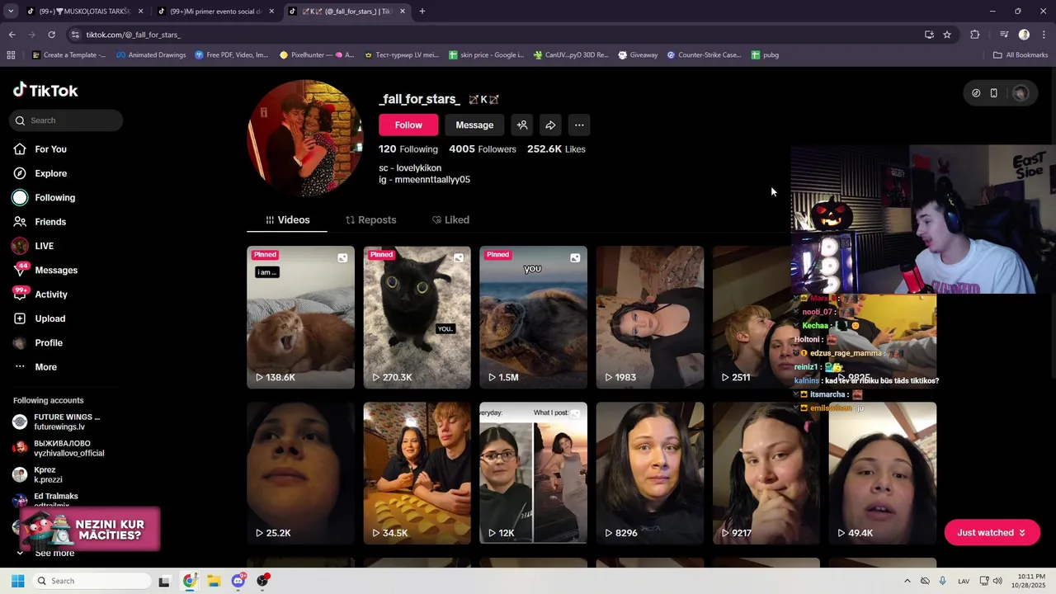This screenshot has width=1056, height=594.
Task: Close the @_fall_for_stars_ TikTok tab
Action: coord(403,12)
